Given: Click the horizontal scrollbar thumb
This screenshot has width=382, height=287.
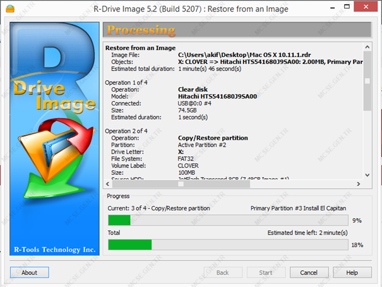Looking at the screenshot, I should click(181, 184).
